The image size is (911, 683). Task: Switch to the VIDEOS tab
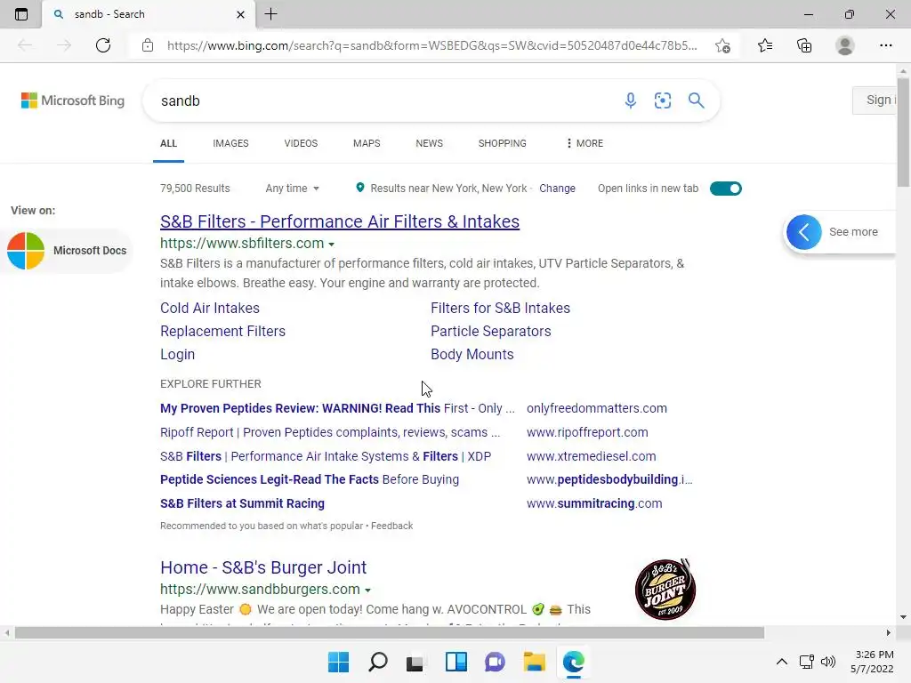click(301, 143)
